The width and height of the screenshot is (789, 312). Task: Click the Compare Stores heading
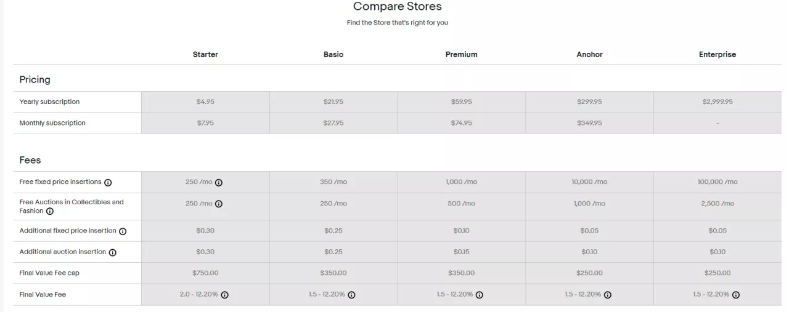point(397,7)
